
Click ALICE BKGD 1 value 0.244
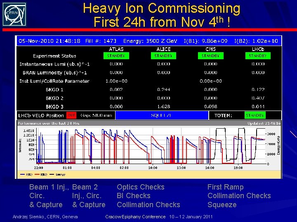coord(163,90)
